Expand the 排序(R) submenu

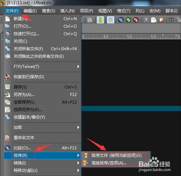click(x=42, y=155)
